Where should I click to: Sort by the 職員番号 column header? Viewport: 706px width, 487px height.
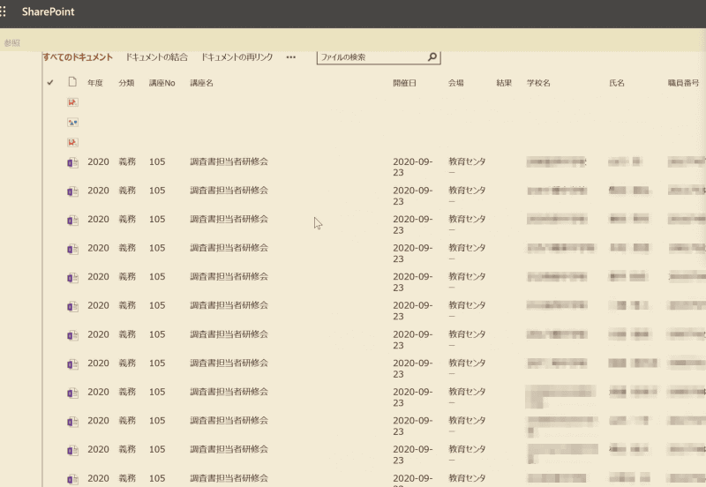tap(683, 83)
